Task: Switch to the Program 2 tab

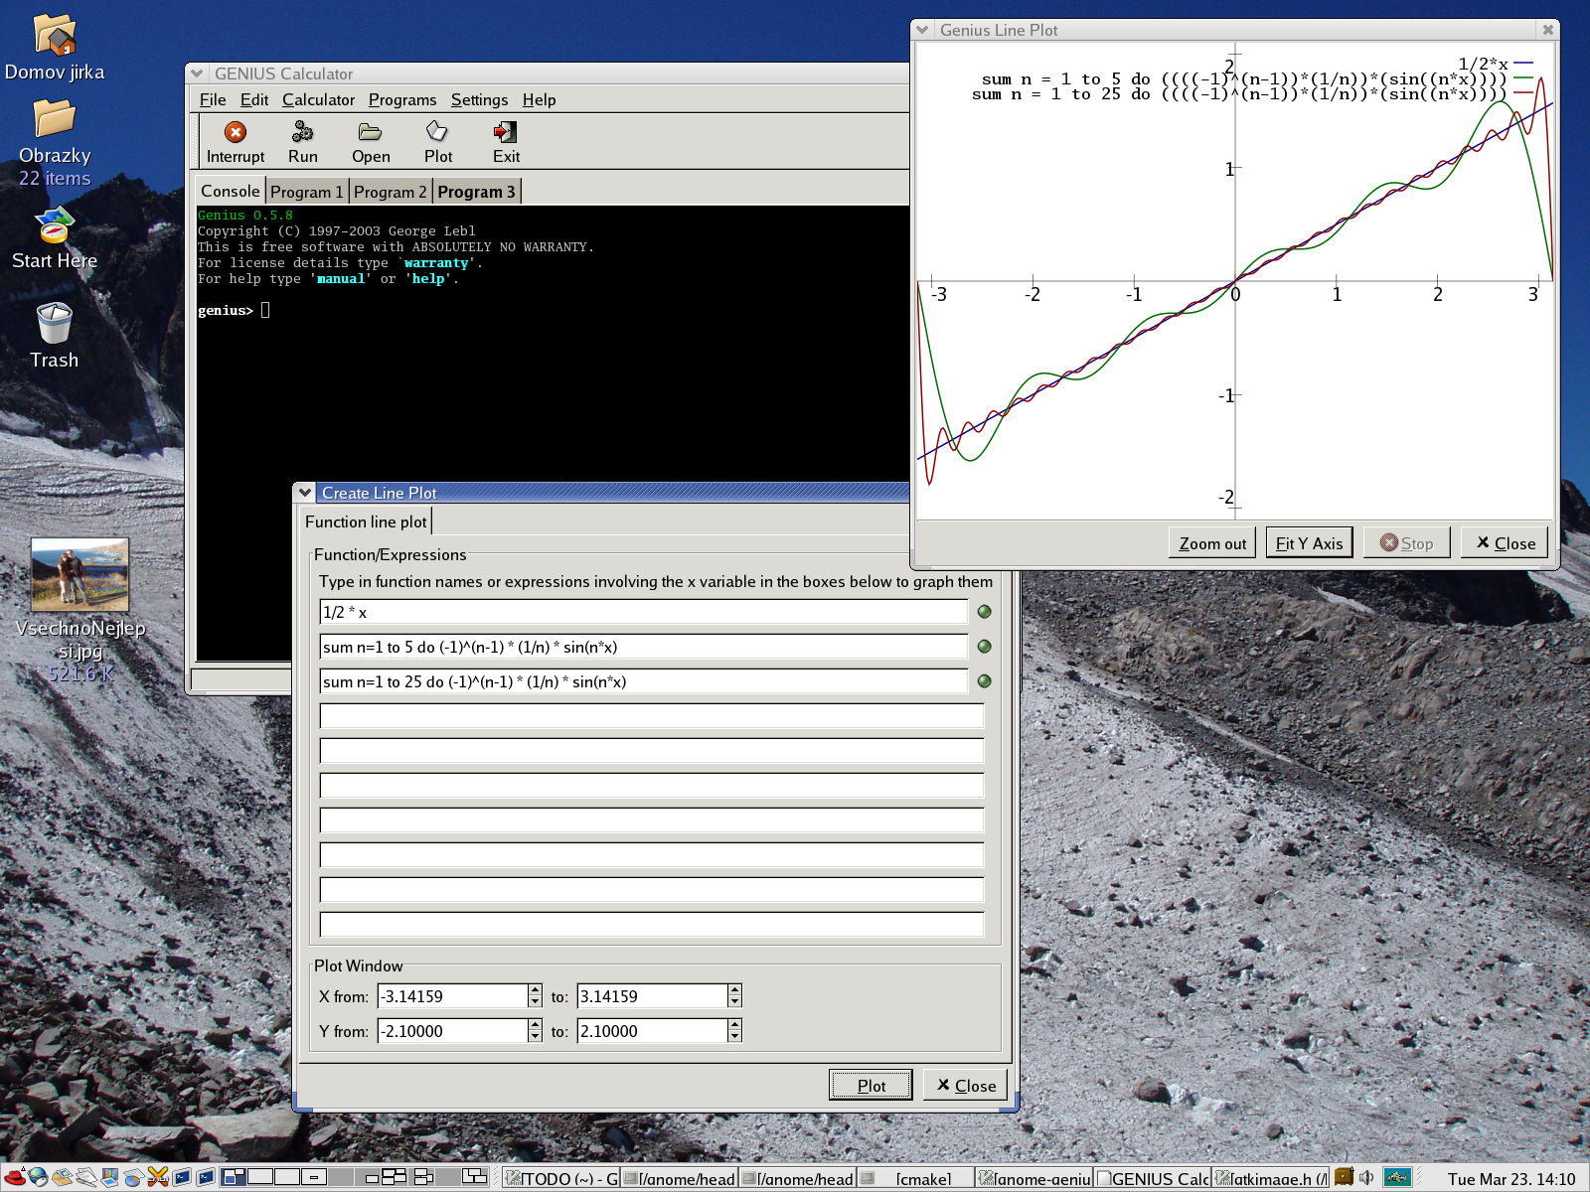Action: point(390,192)
